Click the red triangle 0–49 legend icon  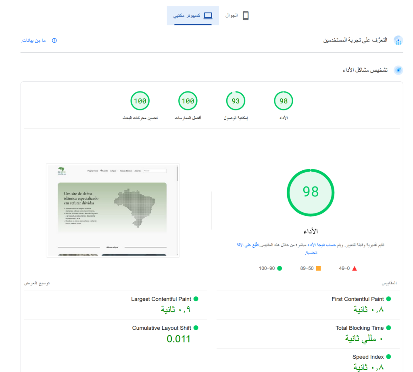click(355, 269)
